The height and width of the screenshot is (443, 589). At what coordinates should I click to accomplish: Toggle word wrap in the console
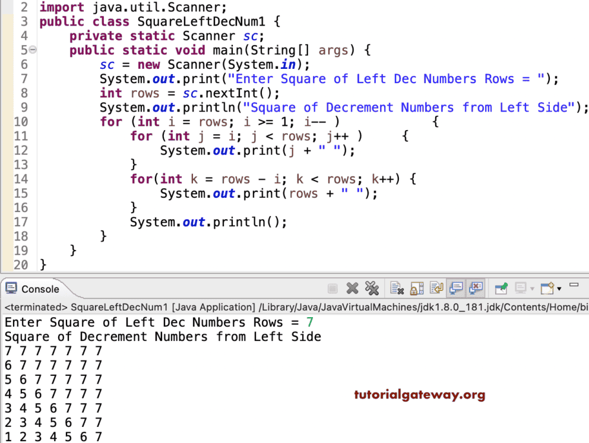pos(436,288)
